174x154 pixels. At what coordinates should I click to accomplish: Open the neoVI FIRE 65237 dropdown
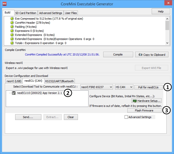pos(97,87)
